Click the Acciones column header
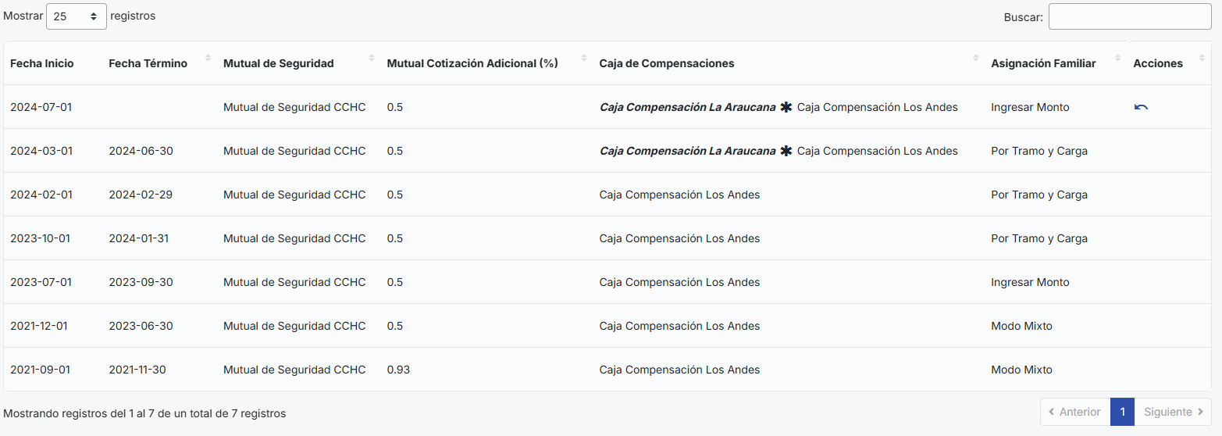 click(1158, 63)
